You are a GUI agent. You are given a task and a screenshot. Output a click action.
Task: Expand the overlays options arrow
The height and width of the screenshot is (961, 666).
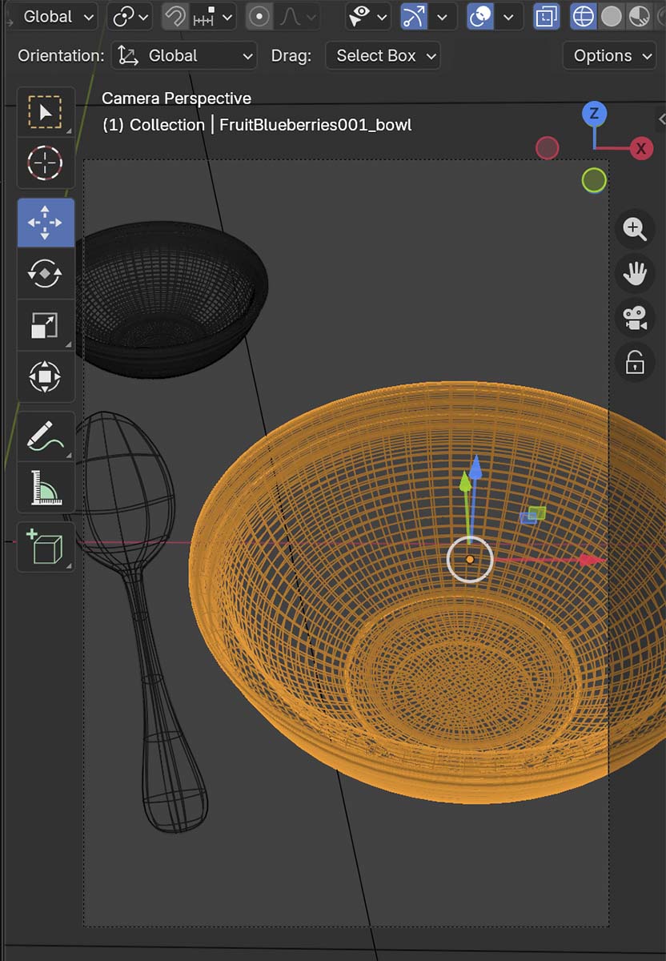(509, 16)
